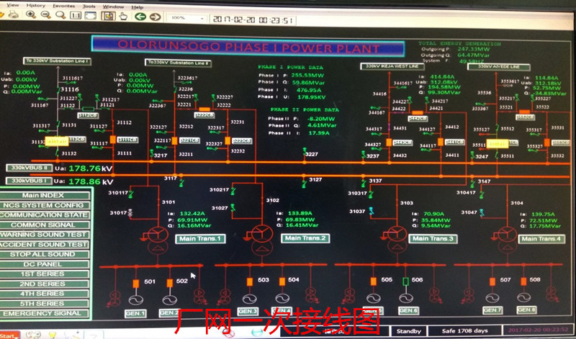Go back with the green left arrow
The image size is (576, 339).
coord(140,17)
